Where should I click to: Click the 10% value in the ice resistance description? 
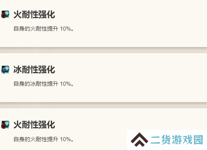pos(65,84)
